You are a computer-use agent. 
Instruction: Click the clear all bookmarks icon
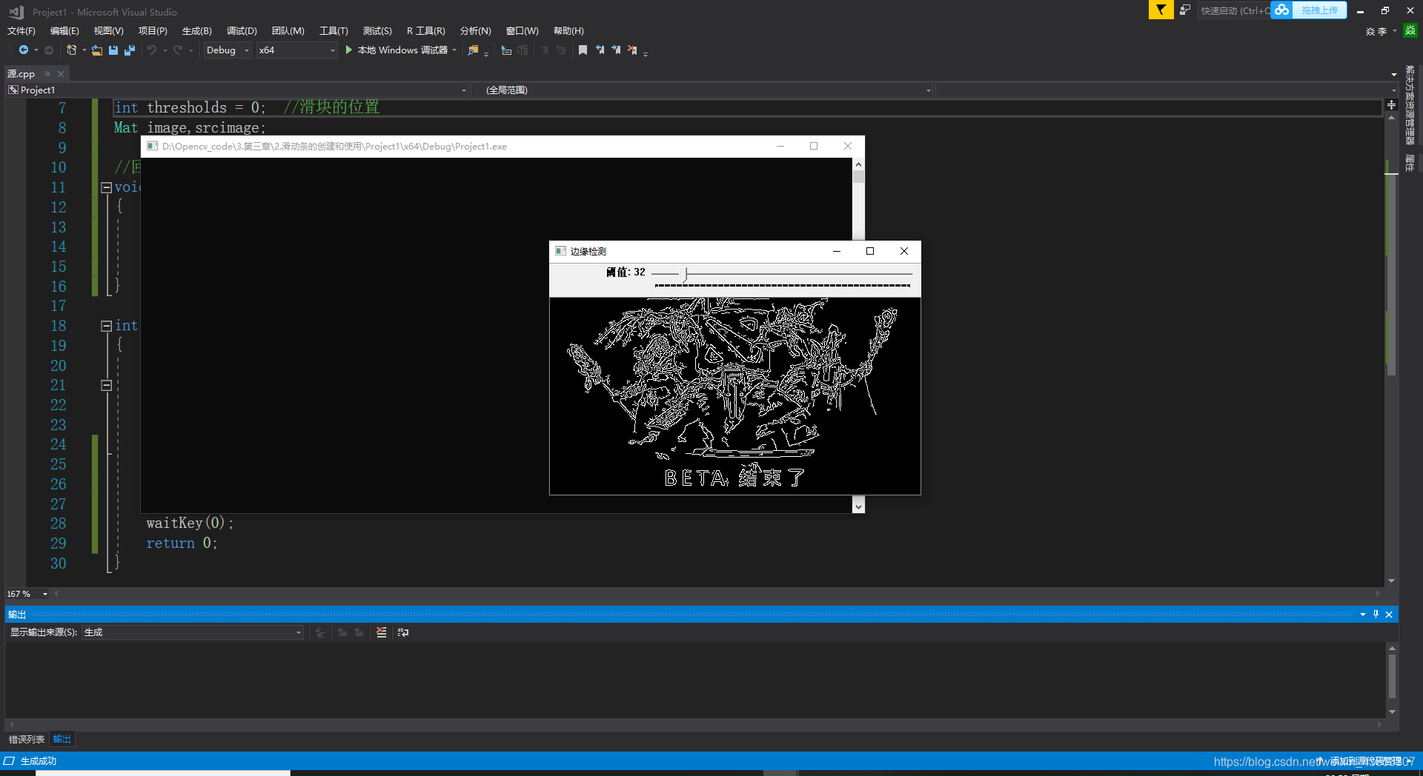pyautogui.click(x=632, y=50)
